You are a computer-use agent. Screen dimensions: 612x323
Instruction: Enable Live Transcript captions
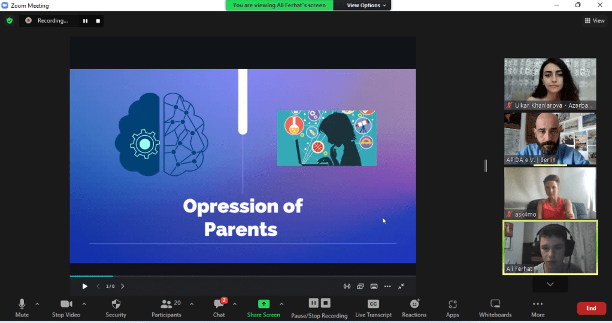click(x=373, y=307)
